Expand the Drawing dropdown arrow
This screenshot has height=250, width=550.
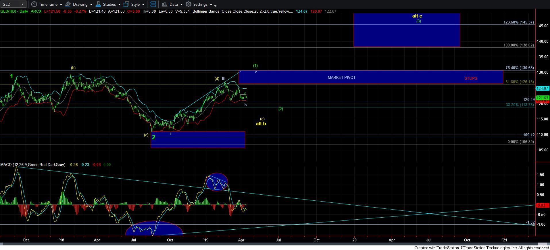(x=91, y=5)
